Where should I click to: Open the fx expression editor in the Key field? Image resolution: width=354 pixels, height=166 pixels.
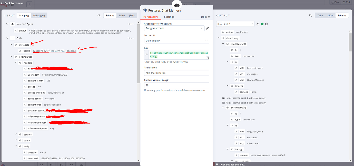tap(146, 54)
